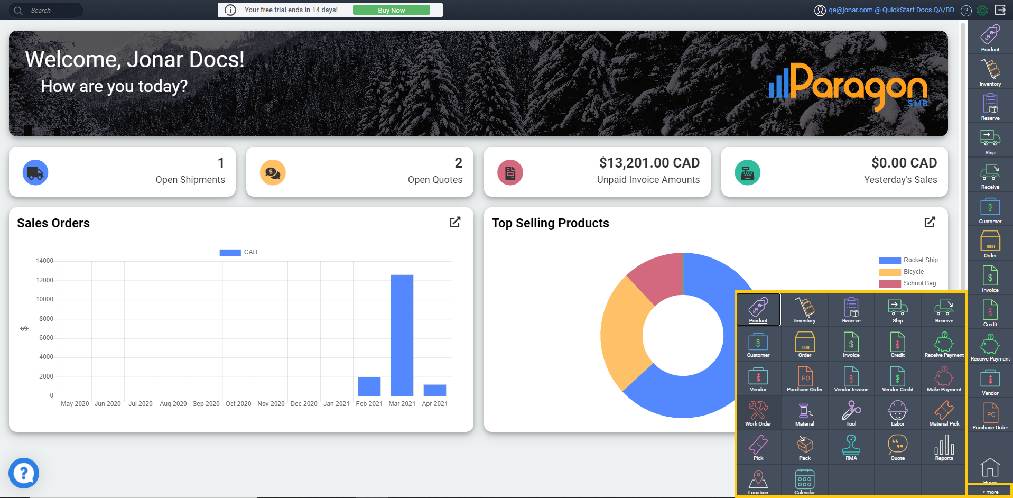Open the Make Payment module

pyautogui.click(x=944, y=378)
